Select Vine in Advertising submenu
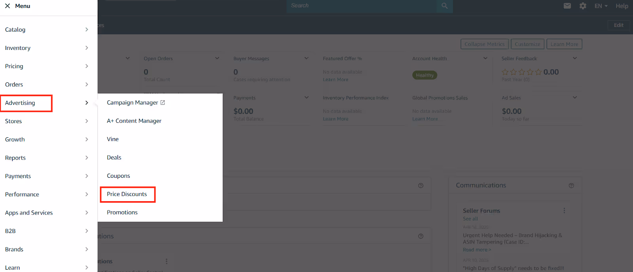This screenshot has height=272, width=633. [113, 139]
